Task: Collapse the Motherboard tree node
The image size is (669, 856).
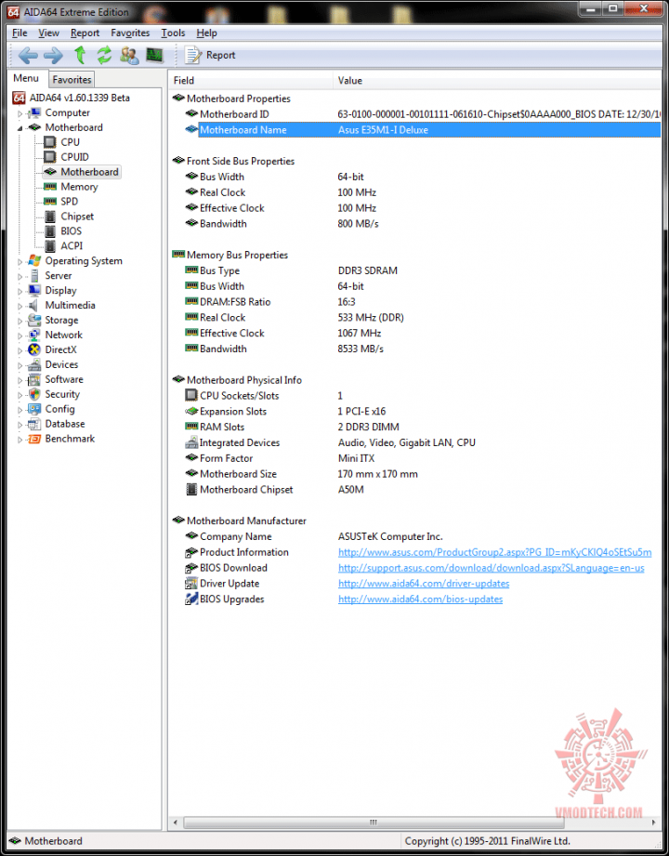Action: tap(20, 128)
